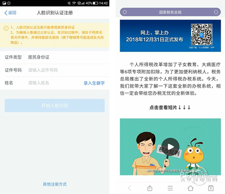Tap the browser share icon
Viewport: 225px width, 194px height.
pyautogui.click(x=150, y=188)
